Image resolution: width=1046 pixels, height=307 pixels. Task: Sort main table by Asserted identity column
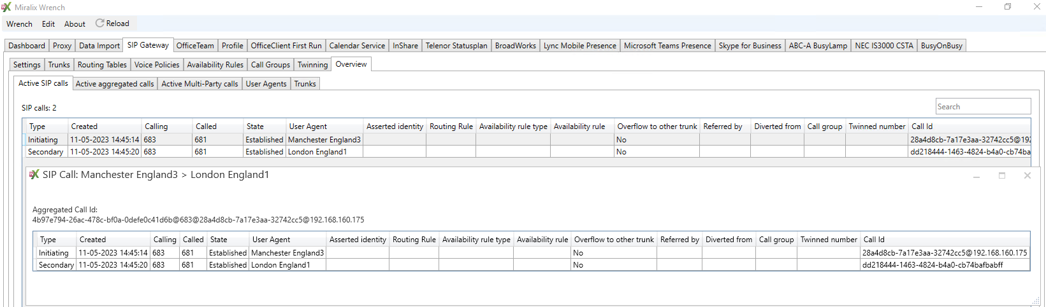coord(395,126)
